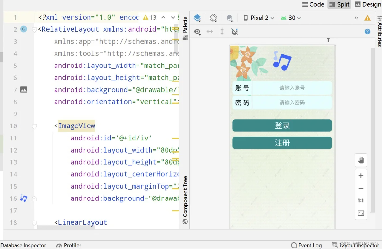
Task: Open the API 30 version dropdown
Action: [290, 18]
